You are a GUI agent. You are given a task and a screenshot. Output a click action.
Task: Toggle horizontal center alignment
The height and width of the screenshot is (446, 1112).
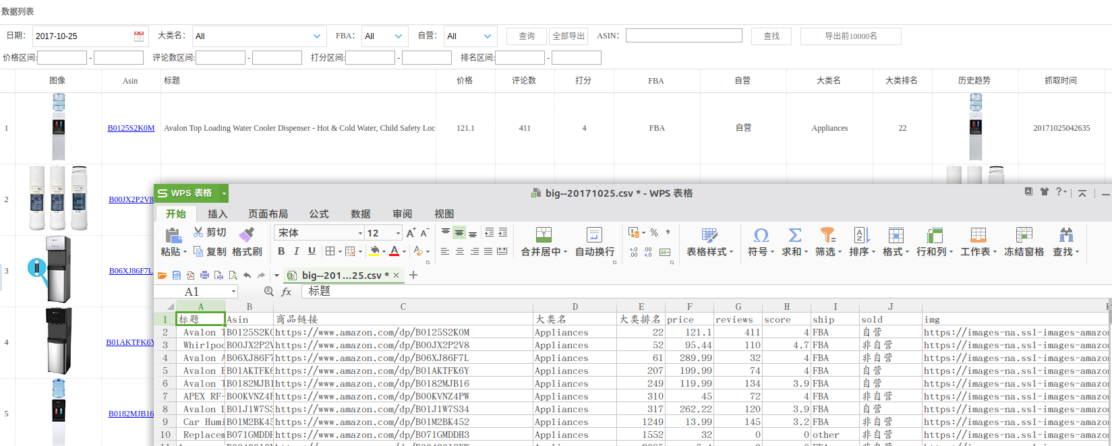click(459, 251)
